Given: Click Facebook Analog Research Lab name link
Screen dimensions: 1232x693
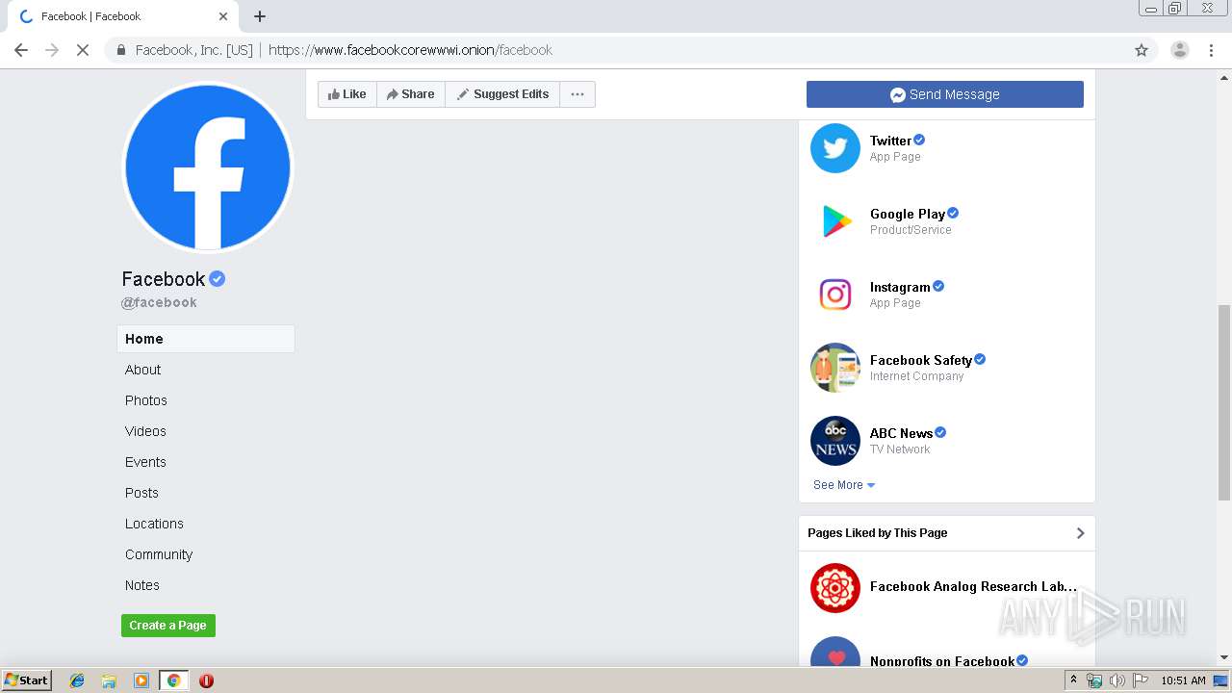Looking at the screenshot, I should (973, 586).
